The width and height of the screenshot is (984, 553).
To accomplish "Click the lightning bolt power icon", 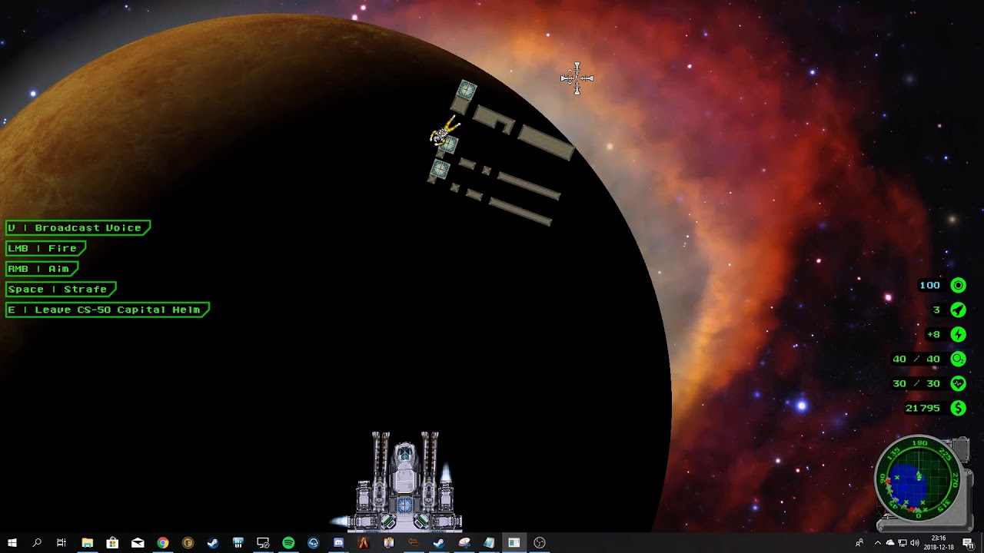I will [958, 334].
